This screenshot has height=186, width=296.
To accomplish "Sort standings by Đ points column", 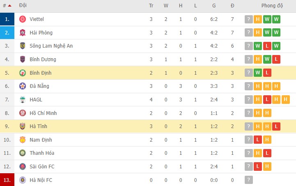I will point(232,6).
